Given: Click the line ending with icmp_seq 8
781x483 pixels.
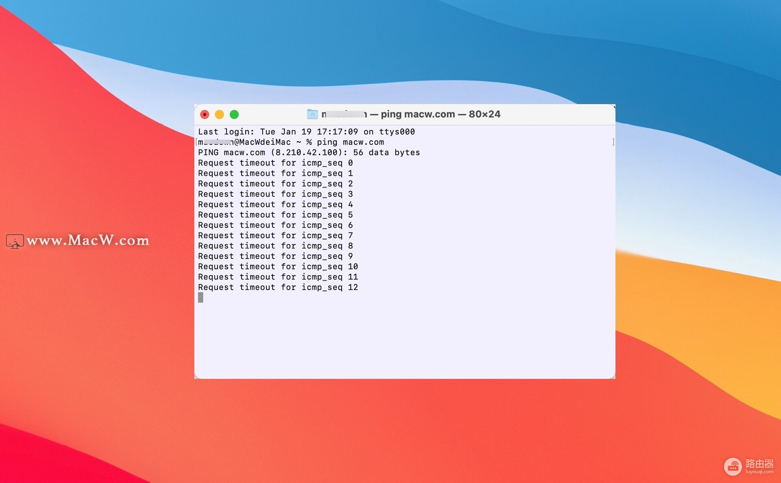Looking at the screenshot, I should pos(275,246).
